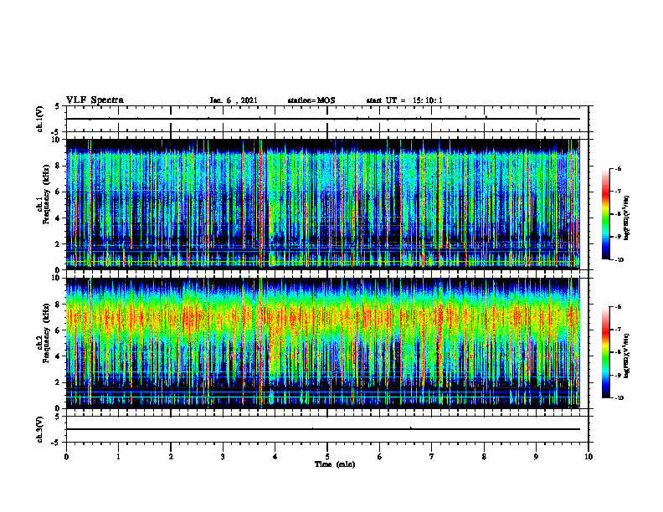Click the time axis tick label "5"
663x512 pixels.
[x=327, y=457]
